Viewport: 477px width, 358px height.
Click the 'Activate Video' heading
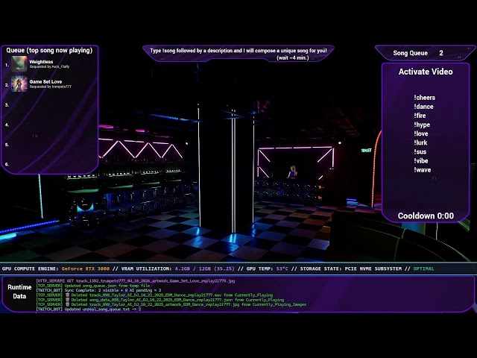click(426, 72)
